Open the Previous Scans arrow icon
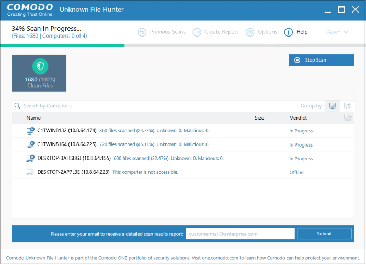Viewport: 366px width, 265px height. [x=142, y=32]
